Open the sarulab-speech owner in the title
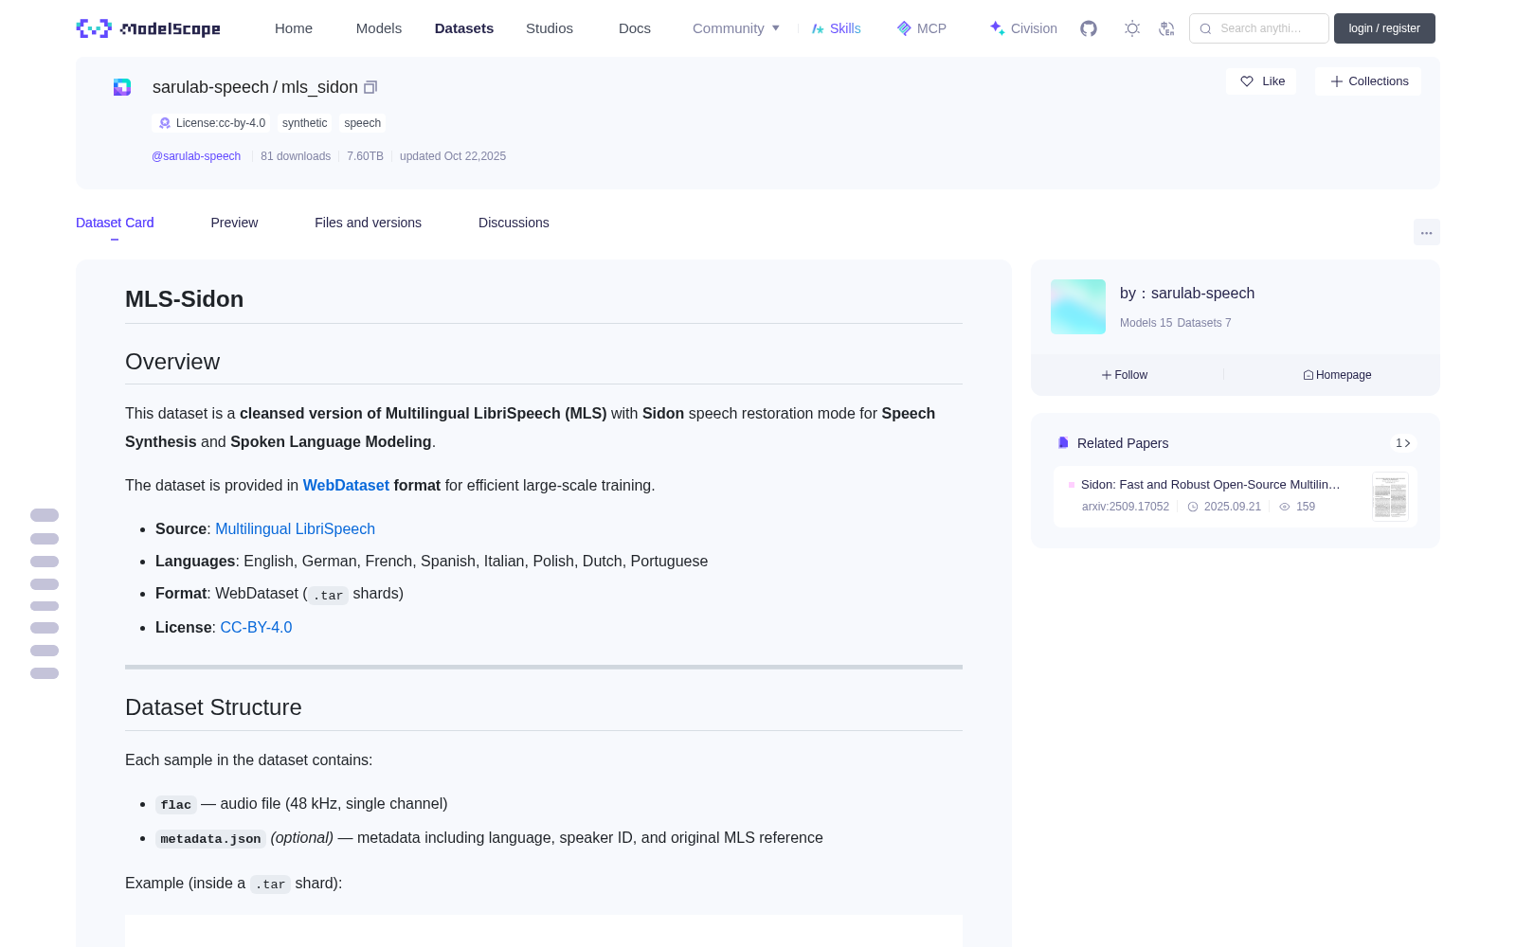Screen dimensions: 1516x947 point(210,87)
